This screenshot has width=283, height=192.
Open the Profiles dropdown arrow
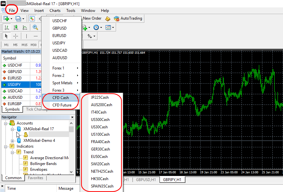point(23,19)
